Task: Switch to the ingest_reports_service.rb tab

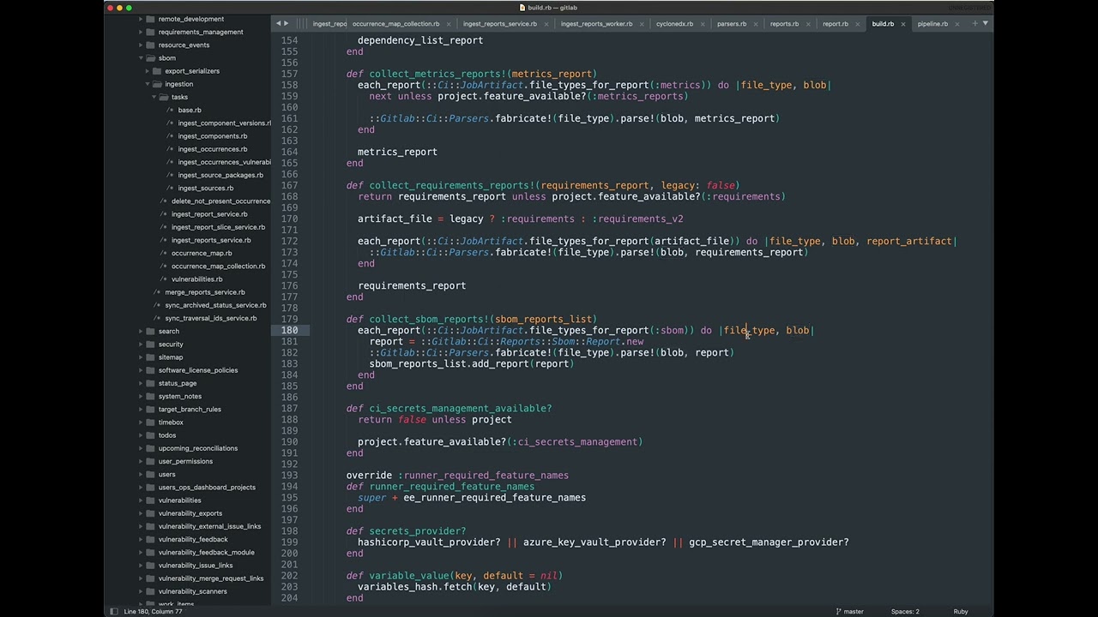Action: coord(500,24)
